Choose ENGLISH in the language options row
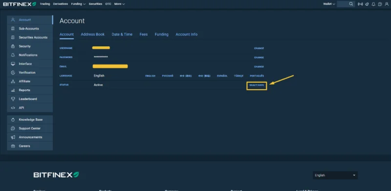 (x=151, y=76)
